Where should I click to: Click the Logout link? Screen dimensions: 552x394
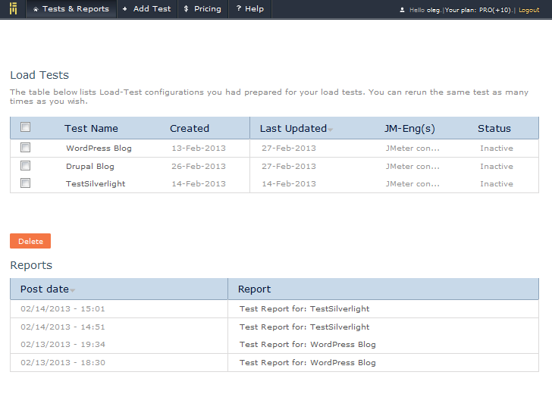point(528,10)
